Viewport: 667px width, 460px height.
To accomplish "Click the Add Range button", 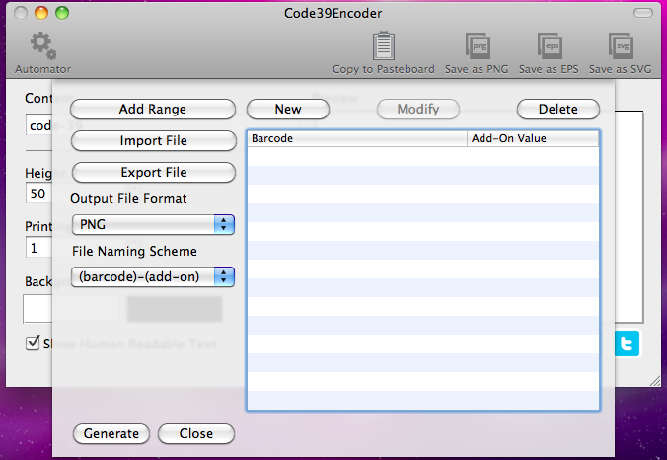I will pos(153,109).
